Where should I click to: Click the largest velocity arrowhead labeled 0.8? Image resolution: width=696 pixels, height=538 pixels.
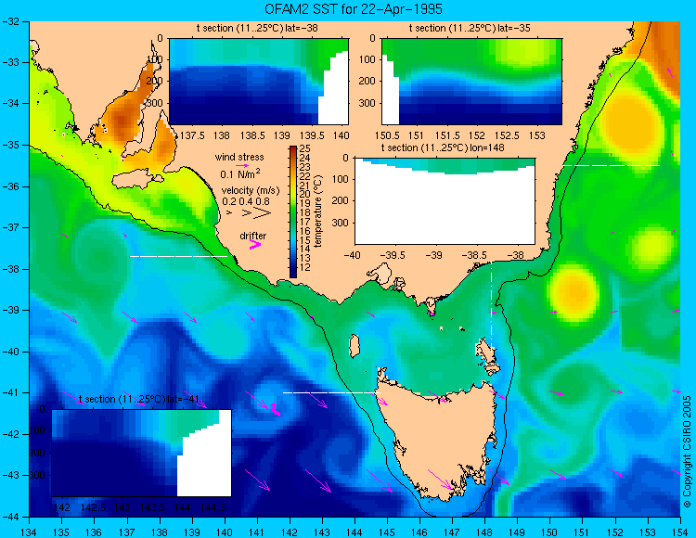click(x=262, y=213)
